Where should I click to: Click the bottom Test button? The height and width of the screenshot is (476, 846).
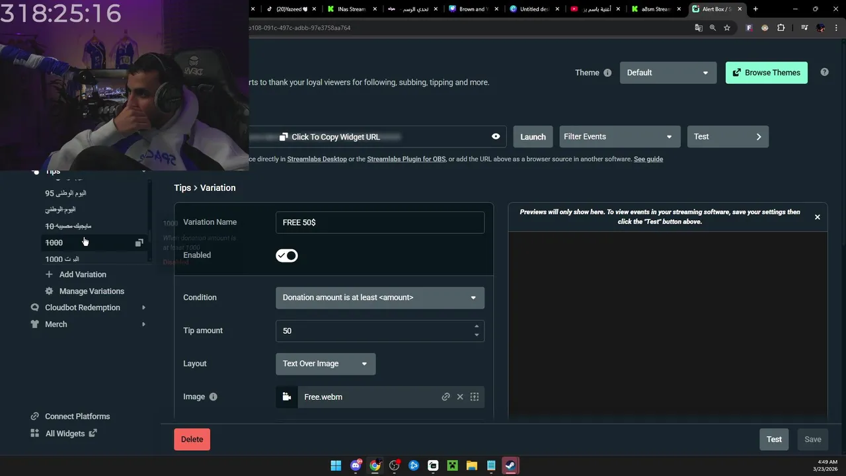774,440
